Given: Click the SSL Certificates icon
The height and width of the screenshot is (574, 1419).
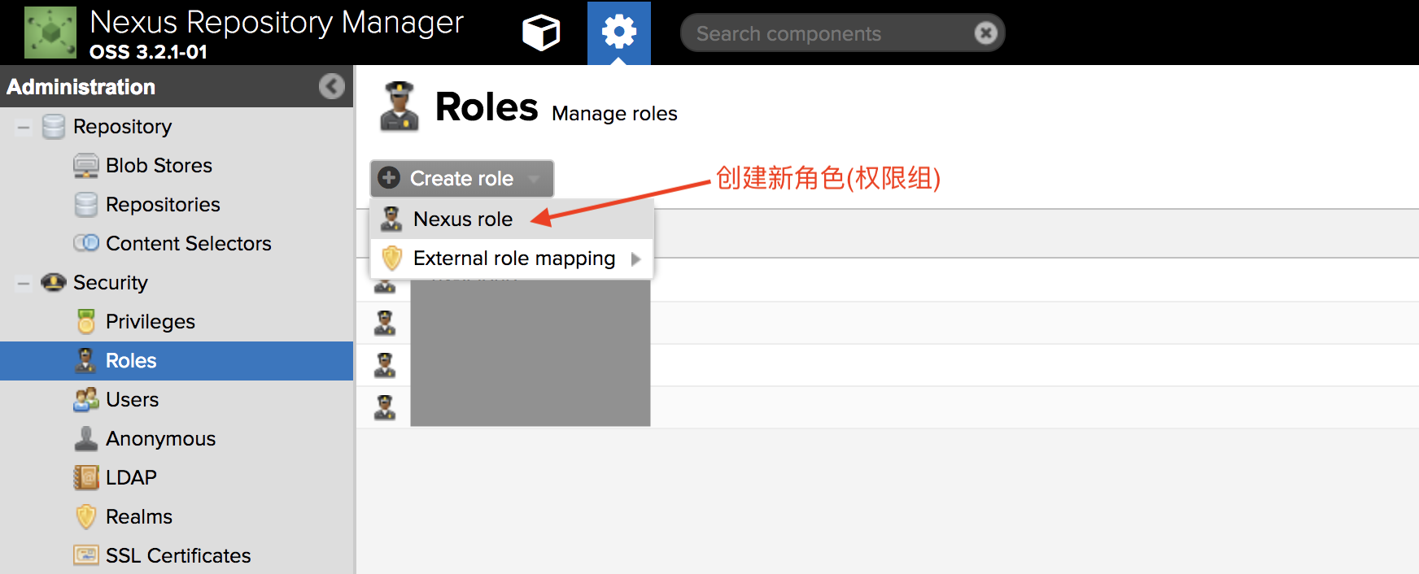Looking at the screenshot, I should [86, 555].
